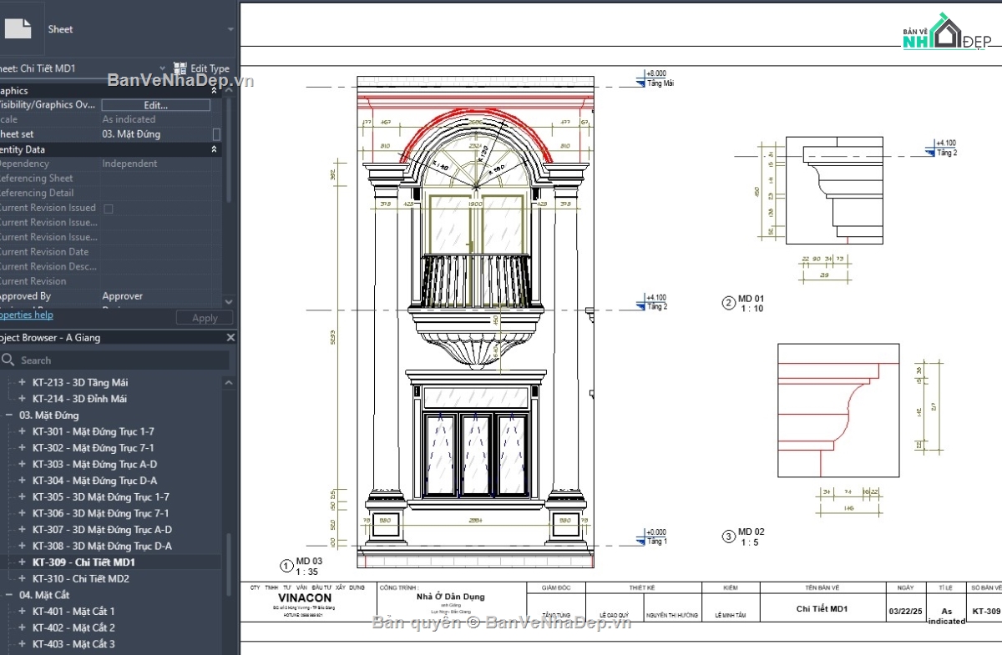This screenshot has width=1002, height=655.
Task: Click 'Nhà Ở Dân Dụng' in title block
Action: 451,597
